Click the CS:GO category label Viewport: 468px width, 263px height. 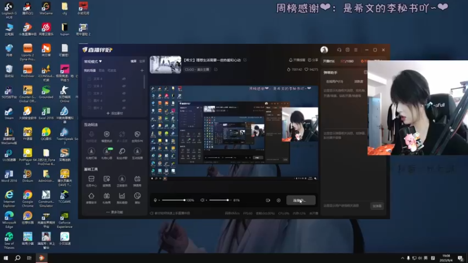[197, 70]
